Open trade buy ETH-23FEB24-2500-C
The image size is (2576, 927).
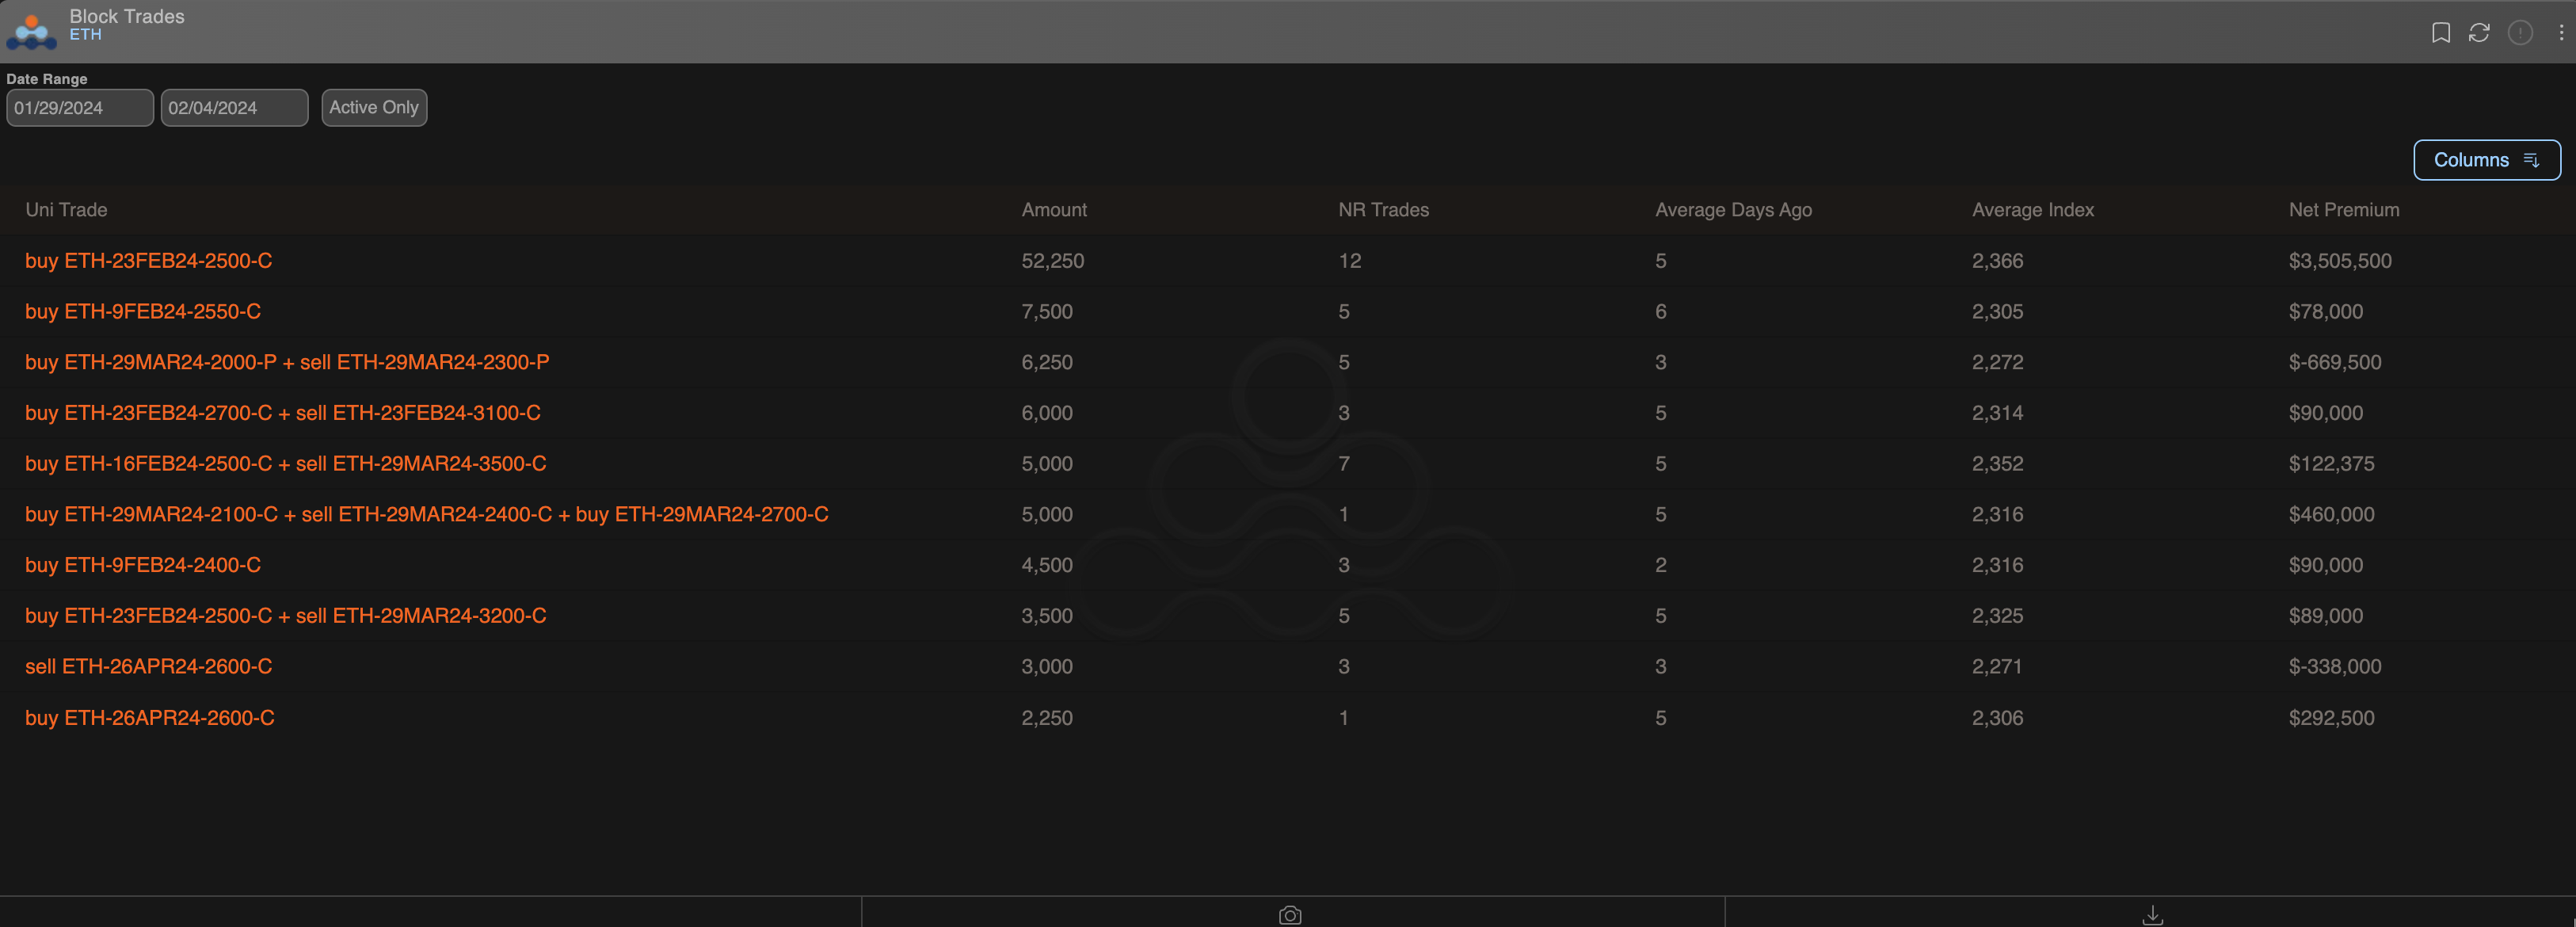click(149, 261)
